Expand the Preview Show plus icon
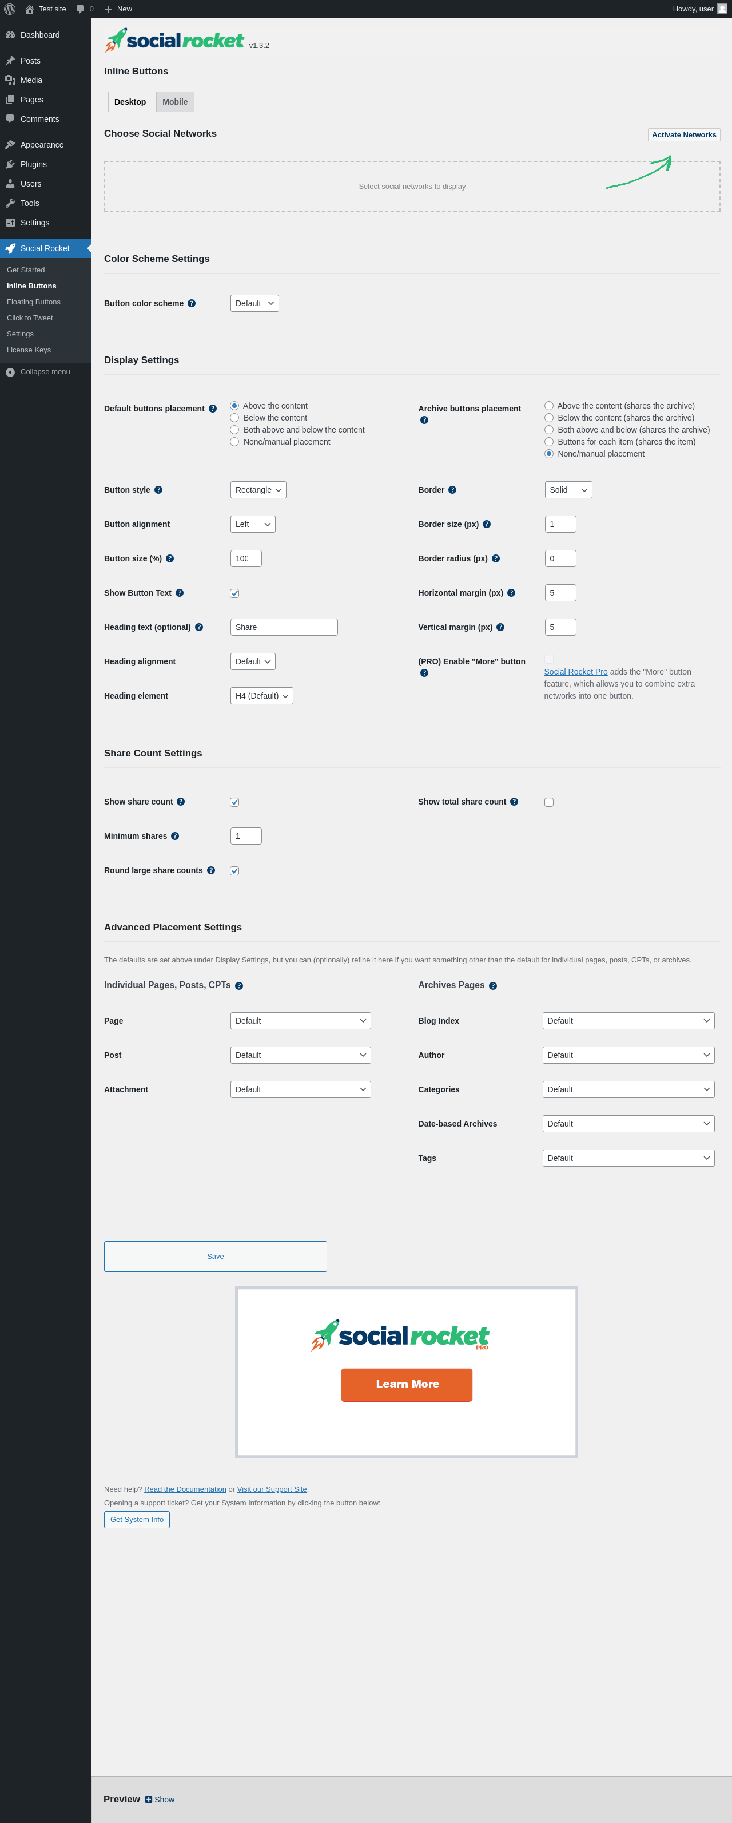The width and height of the screenshot is (732, 1823). tap(149, 1800)
